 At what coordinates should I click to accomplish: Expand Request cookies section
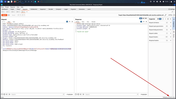171,33
